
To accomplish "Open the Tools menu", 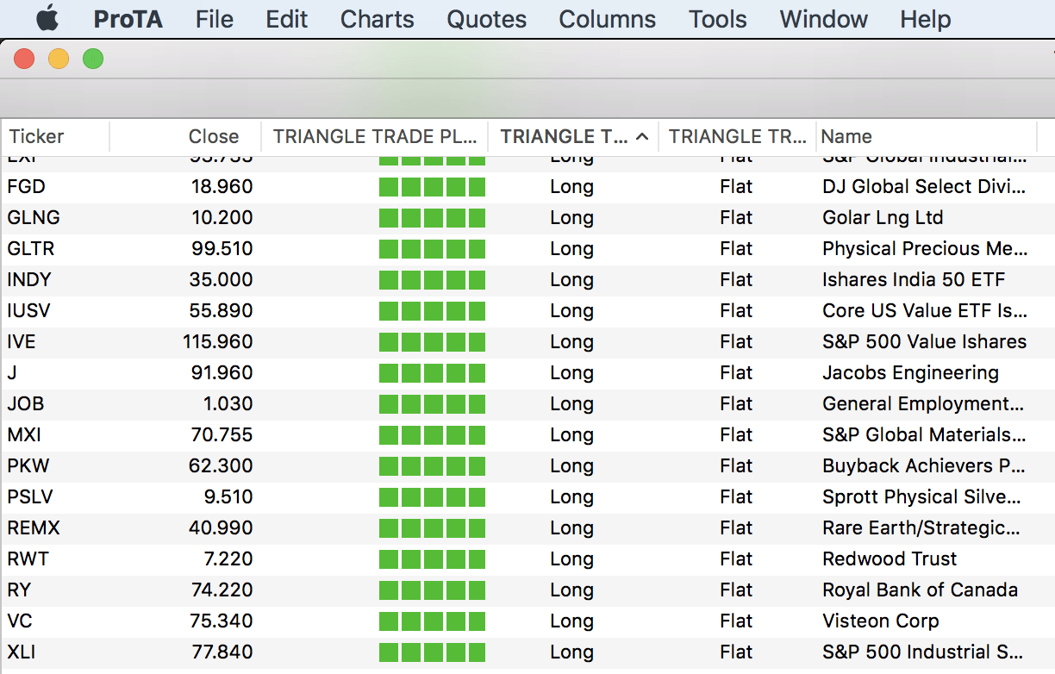I will click(x=718, y=19).
